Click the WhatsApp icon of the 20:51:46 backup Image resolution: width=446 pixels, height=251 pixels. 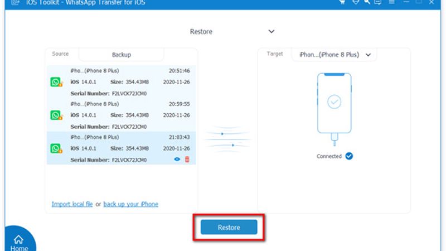pos(56,82)
